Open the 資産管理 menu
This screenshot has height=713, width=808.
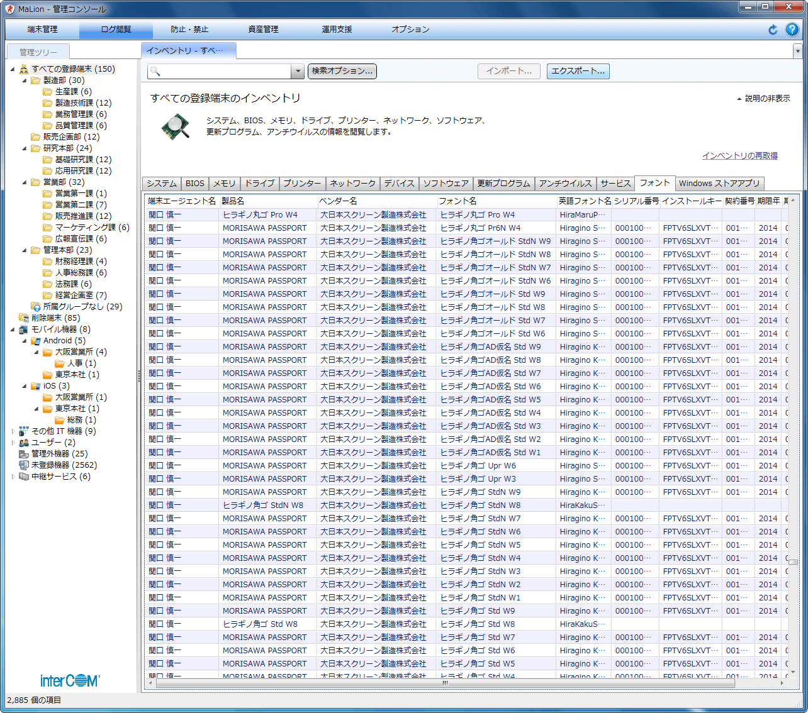click(263, 30)
